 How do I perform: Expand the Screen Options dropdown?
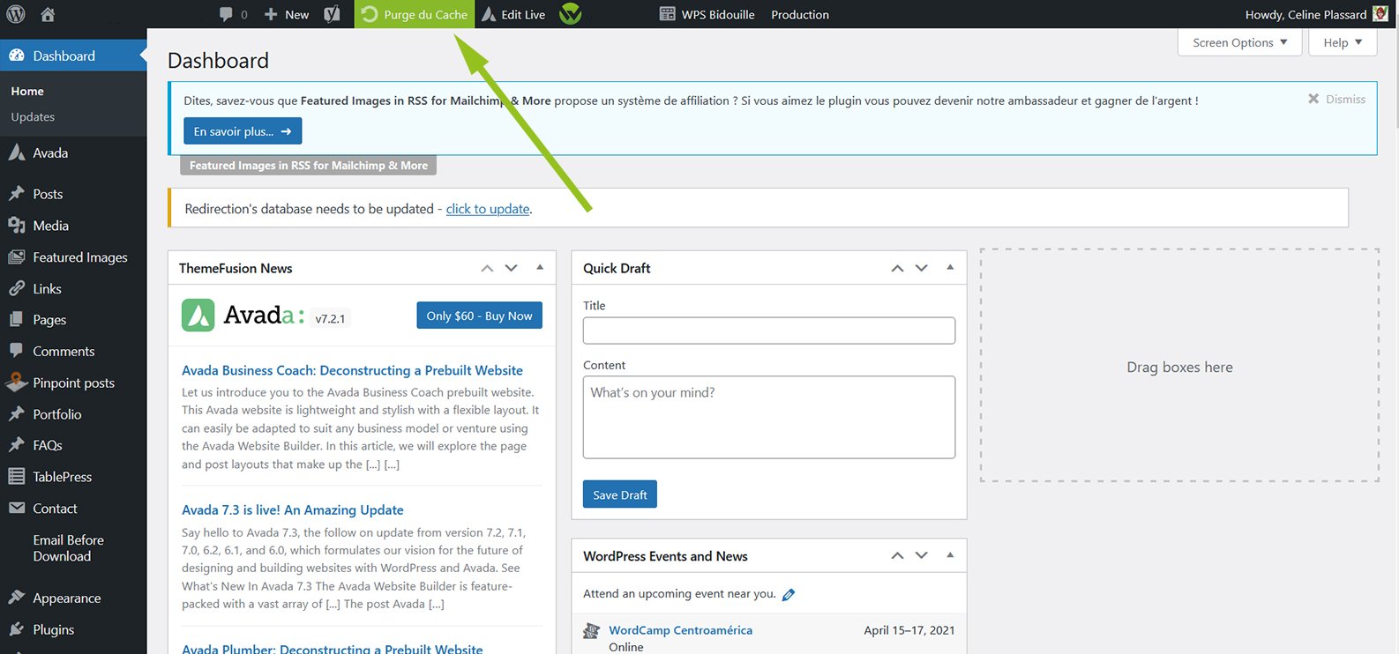(1239, 42)
